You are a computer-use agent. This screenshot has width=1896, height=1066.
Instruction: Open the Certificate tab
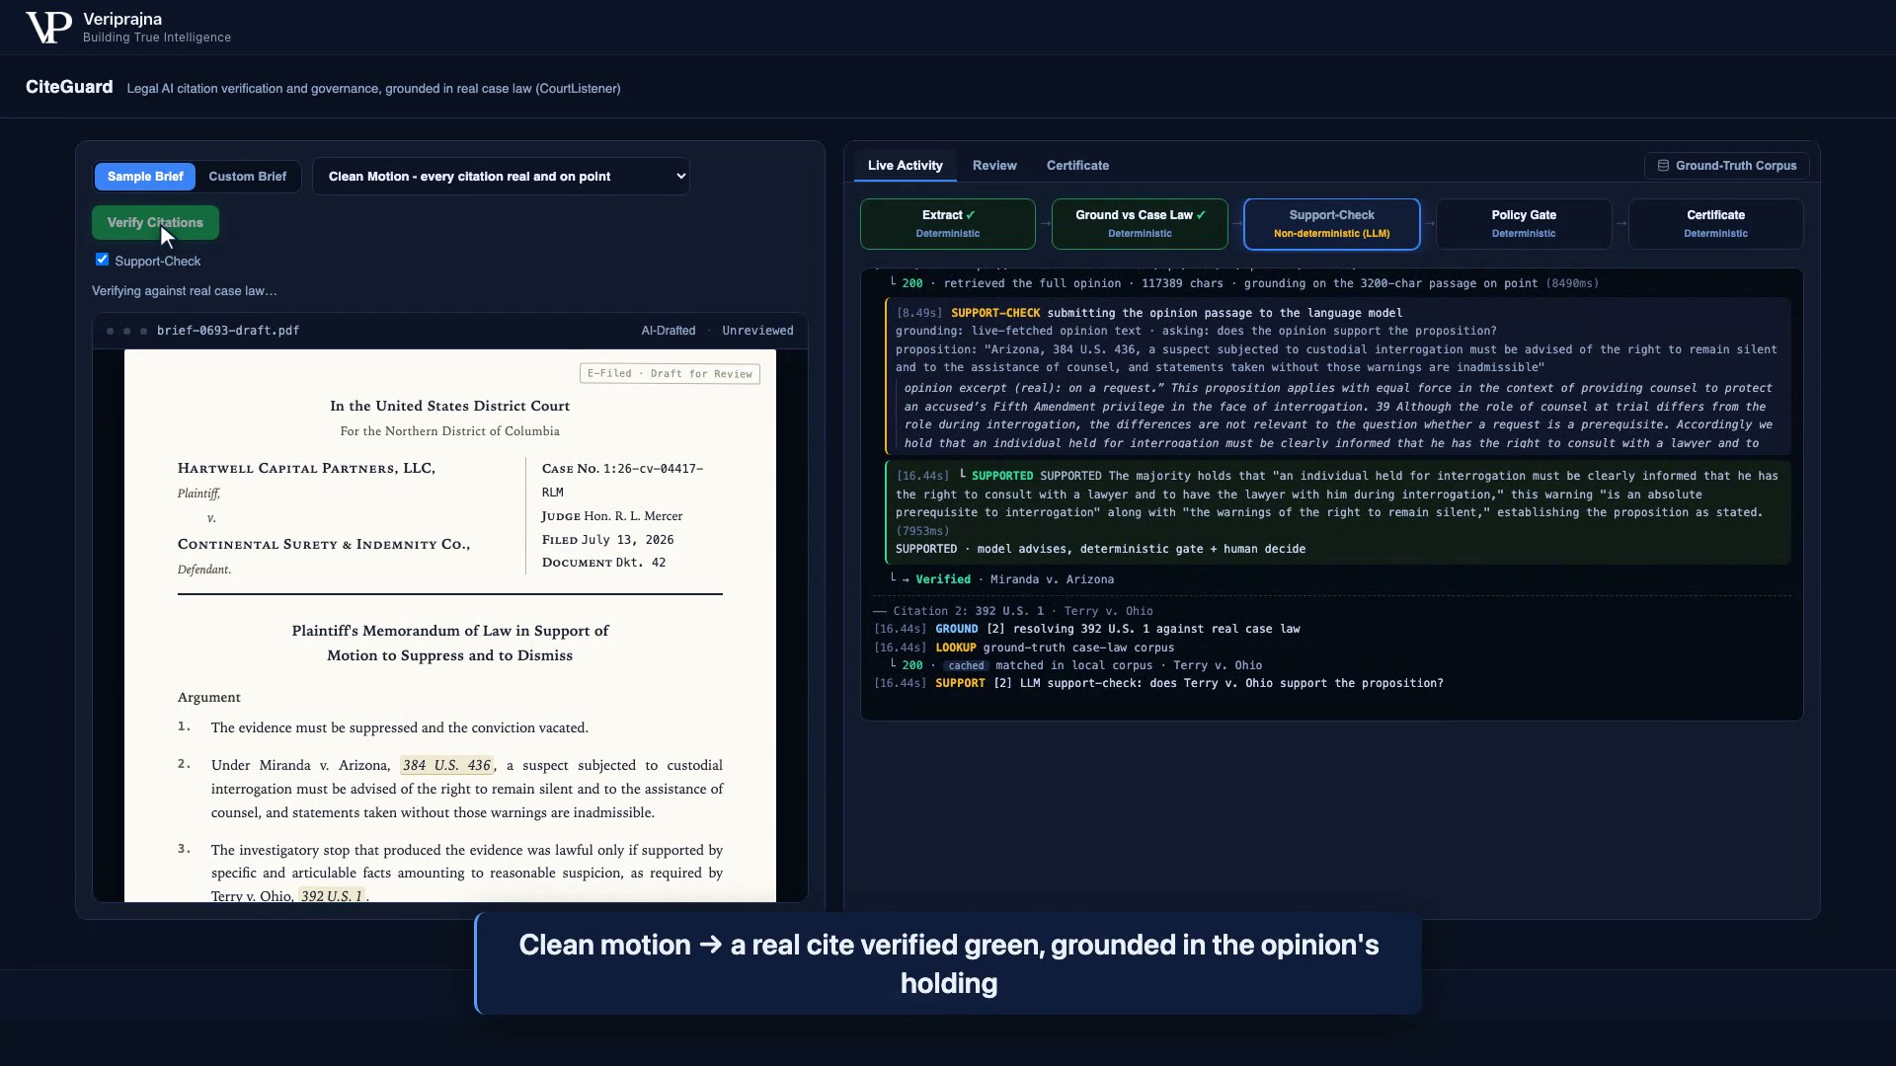pos(1077,166)
